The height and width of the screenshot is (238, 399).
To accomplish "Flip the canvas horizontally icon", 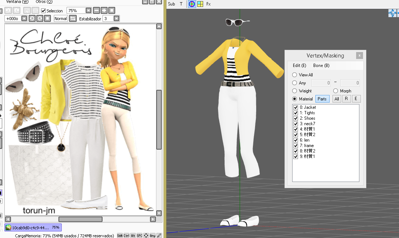I will click(73, 19).
